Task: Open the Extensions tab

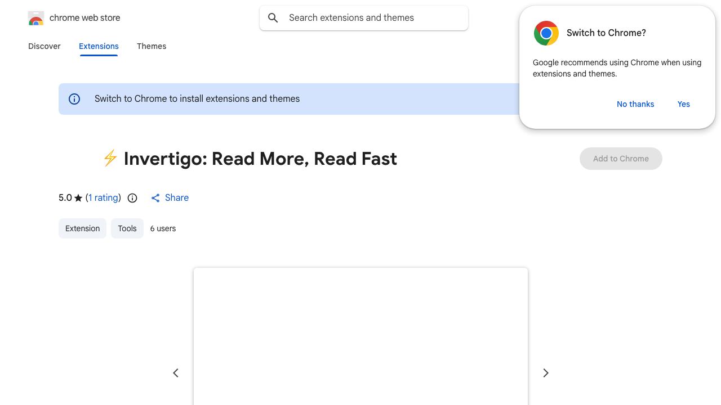Action: [99, 46]
